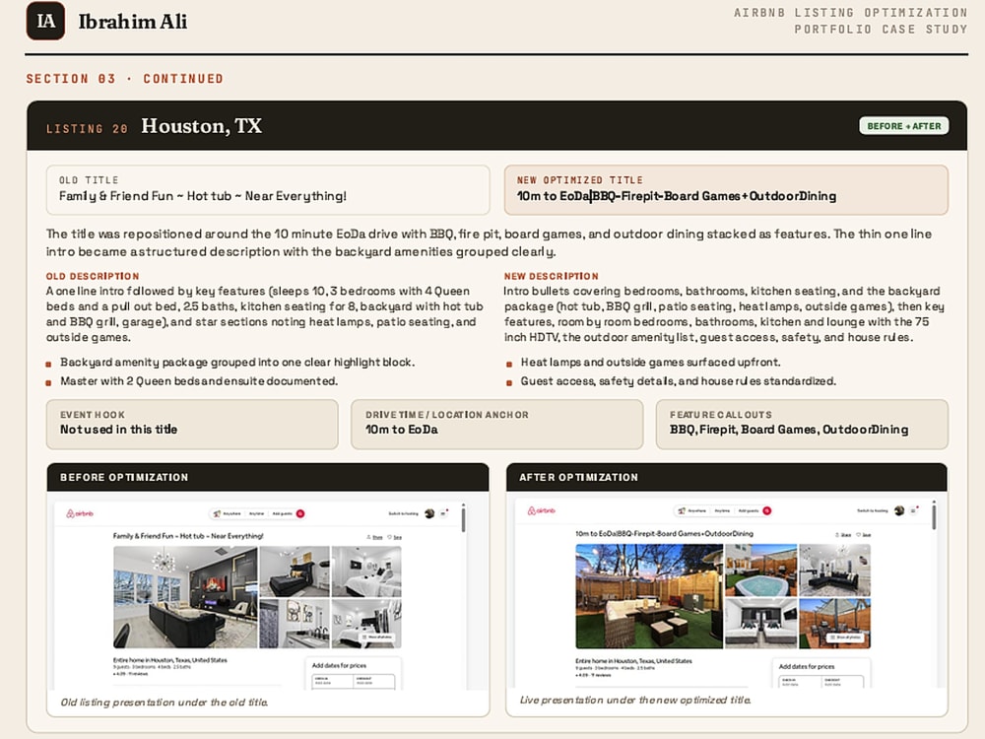The height and width of the screenshot is (739, 985).
Task: Click Share link in after screenshot
Action: [843, 535]
